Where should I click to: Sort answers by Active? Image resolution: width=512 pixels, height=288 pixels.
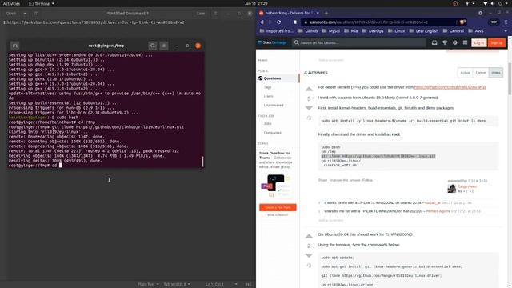point(465,73)
